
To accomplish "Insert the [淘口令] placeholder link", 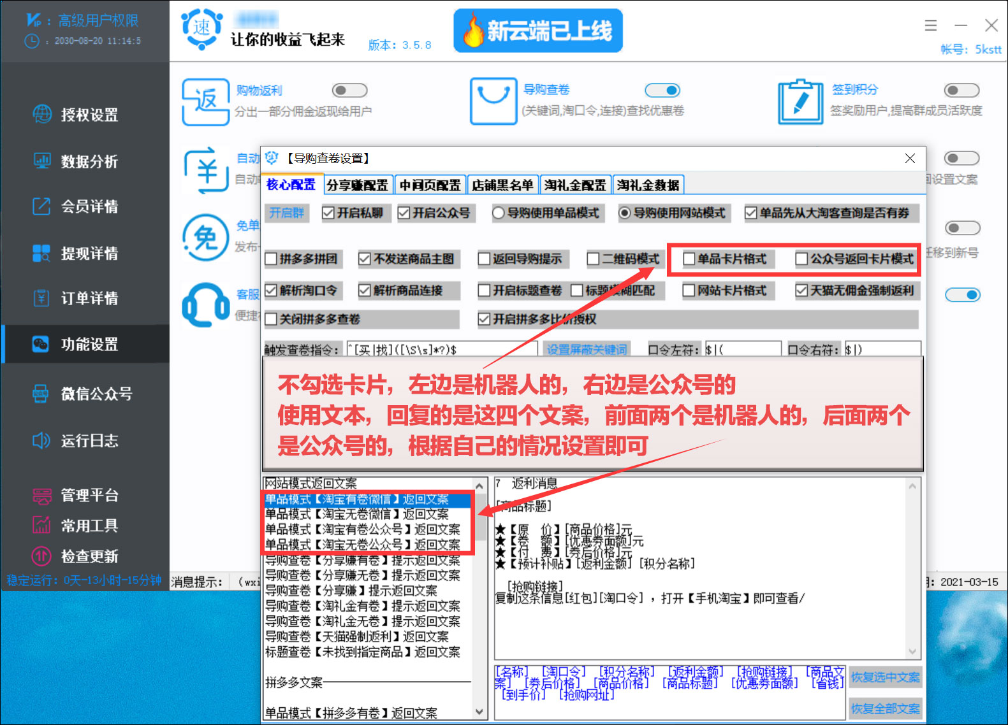I will click(x=563, y=671).
